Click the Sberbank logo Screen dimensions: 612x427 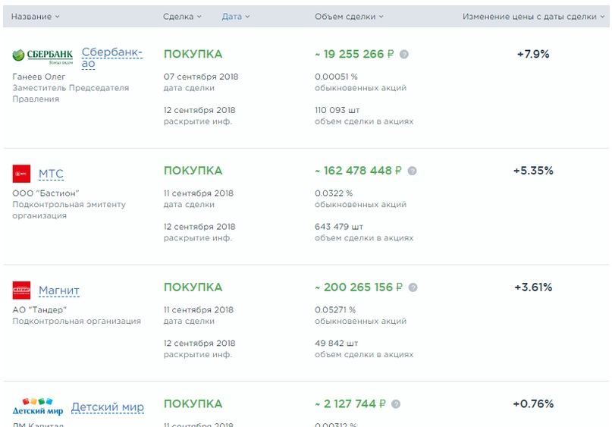coord(42,57)
